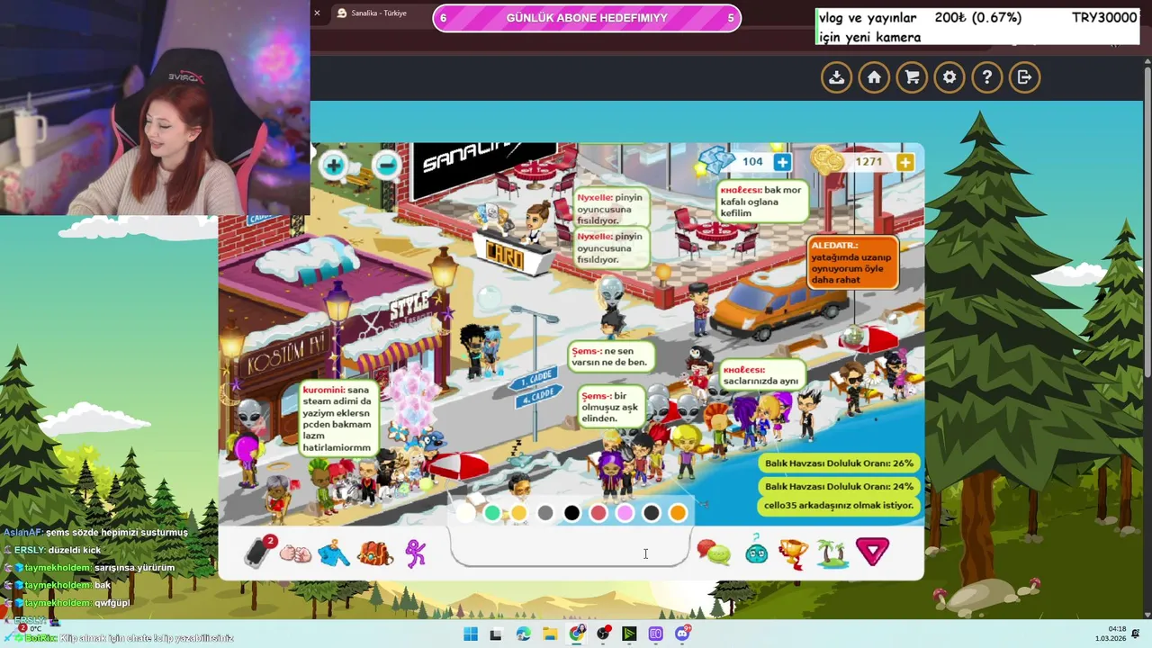Open the fist bump actions icon
This screenshot has width=1152, height=648.
coord(295,553)
